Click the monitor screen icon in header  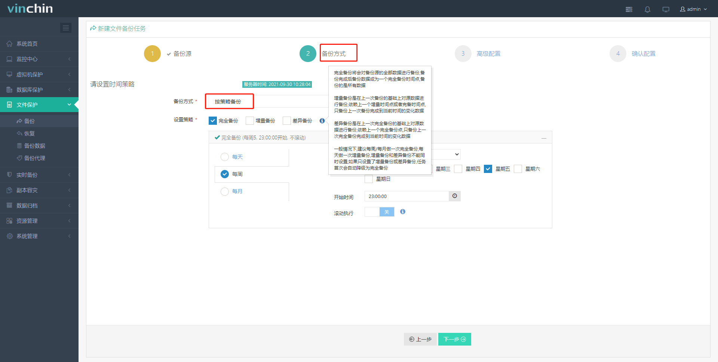tap(666, 9)
